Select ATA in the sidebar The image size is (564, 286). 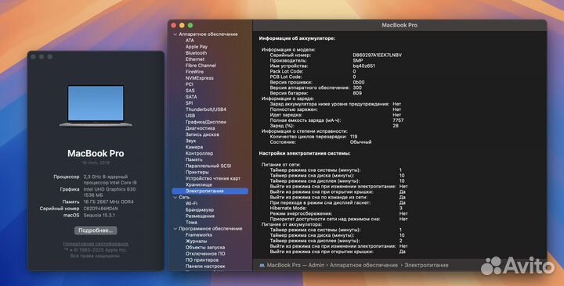click(x=190, y=40)
